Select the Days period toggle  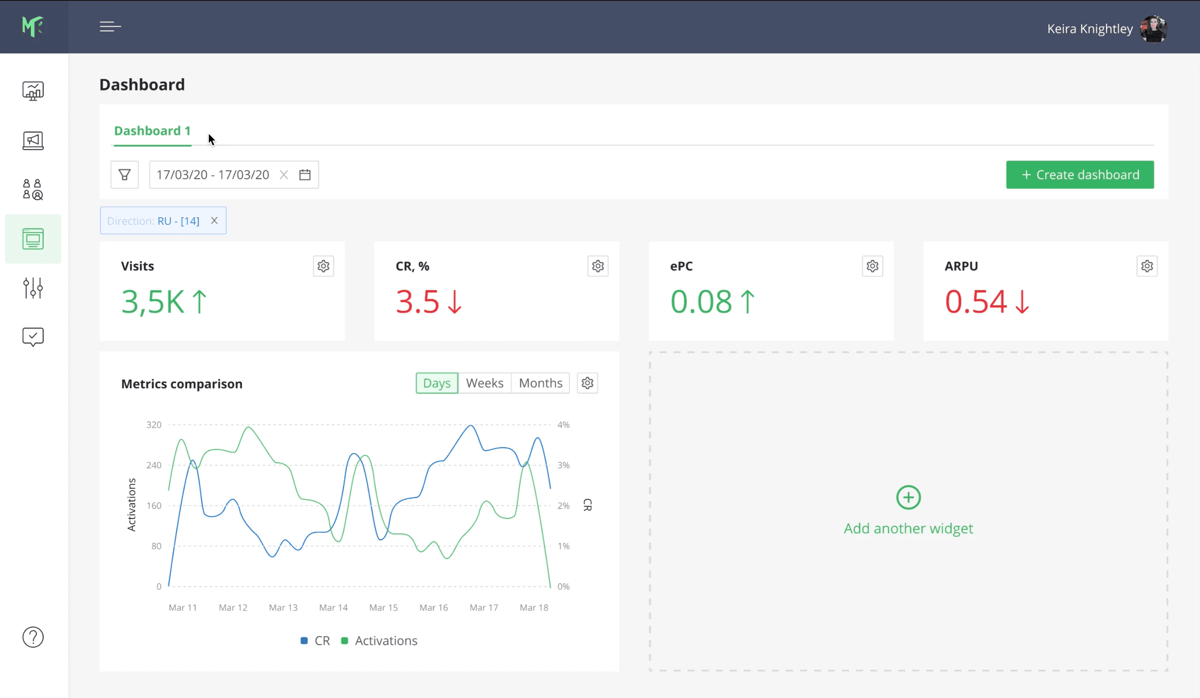436,383
